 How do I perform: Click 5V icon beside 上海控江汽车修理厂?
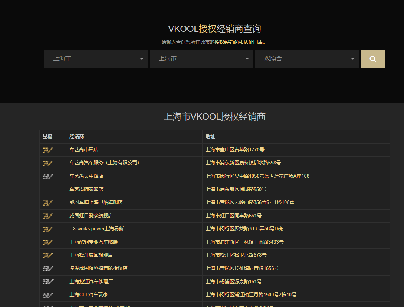[47, 281]
